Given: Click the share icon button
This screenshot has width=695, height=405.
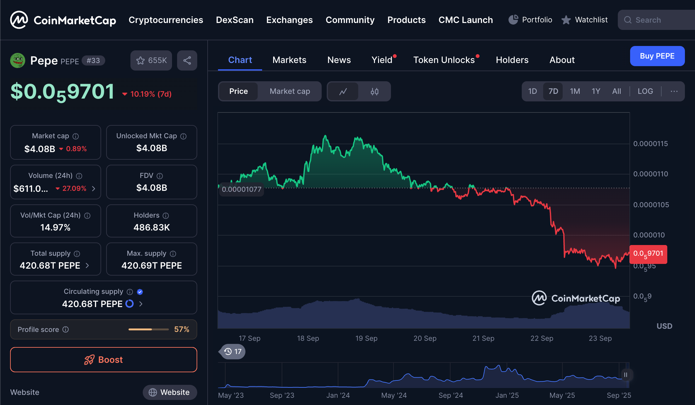Looking at the screenshot, I should pyautogui.click(x=187, y=60).
